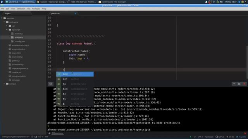Open the readme.md file
248x139 pixels.
[x=17, y=72]
